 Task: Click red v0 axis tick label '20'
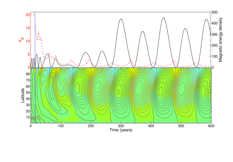[x=28, y=15]
